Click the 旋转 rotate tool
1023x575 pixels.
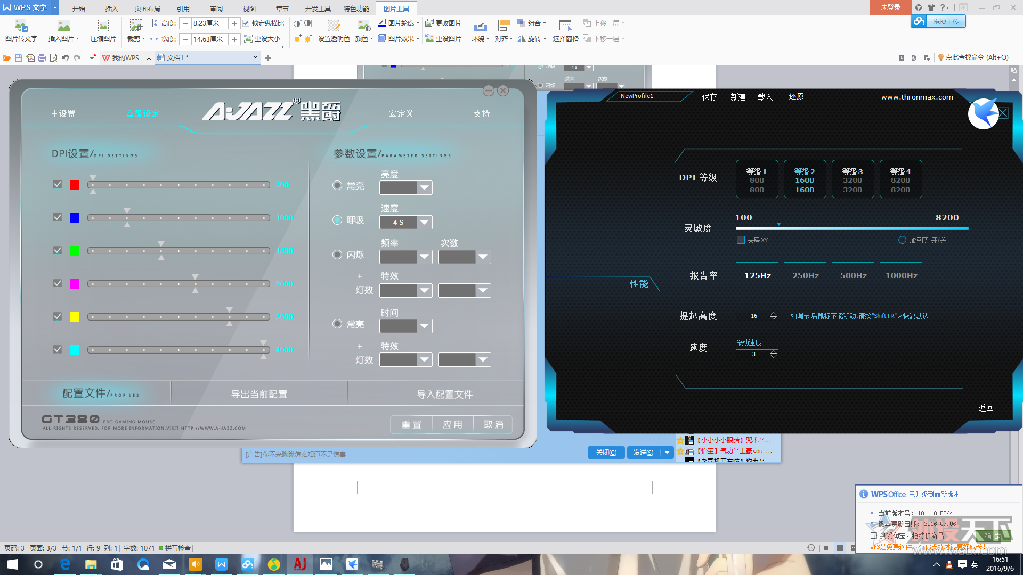tap(532, 38)
